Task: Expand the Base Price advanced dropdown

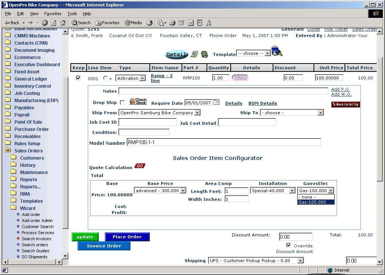Action: tap(183, 191)
